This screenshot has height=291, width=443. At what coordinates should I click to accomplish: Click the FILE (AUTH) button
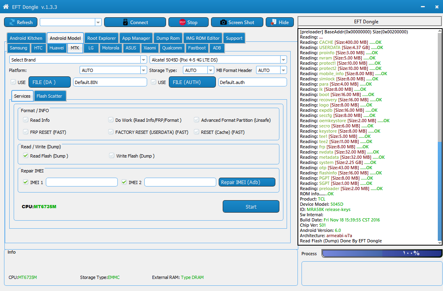click(x=192, y=82)
